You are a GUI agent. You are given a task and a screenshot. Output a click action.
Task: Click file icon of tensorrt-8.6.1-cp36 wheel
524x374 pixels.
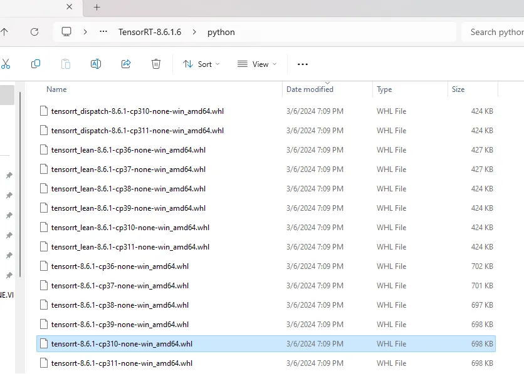tap(44, 266)
